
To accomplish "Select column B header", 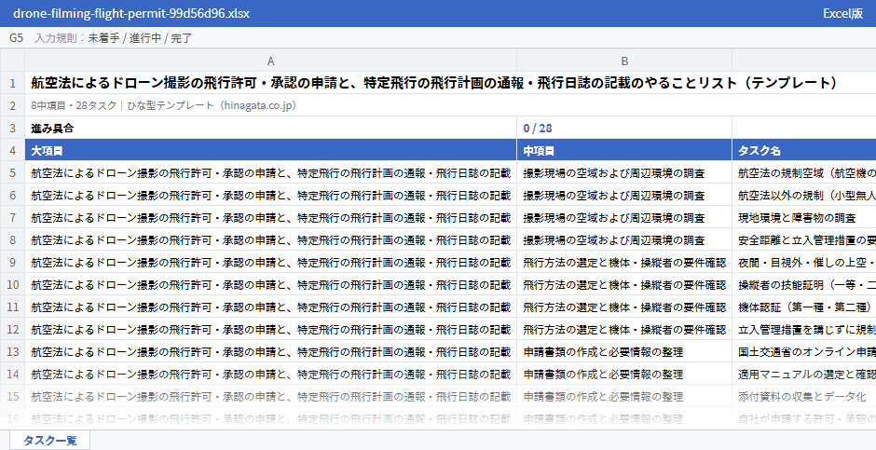I will point(624,61).
